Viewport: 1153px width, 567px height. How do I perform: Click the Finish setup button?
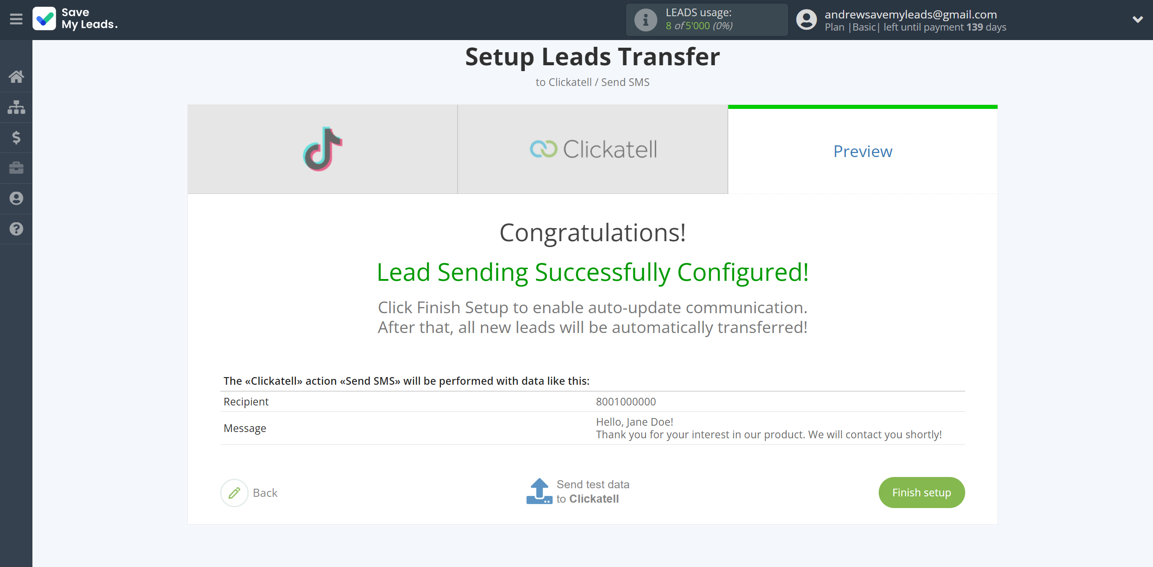click(921, 492)
